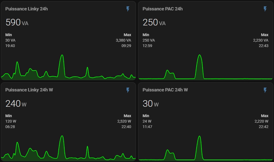Click the lightning icon on Puissance PAC 24h card
The width and height of the screenshot is (274, 162).
[x=265, y=9]
